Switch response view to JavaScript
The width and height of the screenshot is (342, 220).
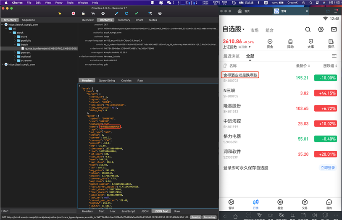[128, 211]
